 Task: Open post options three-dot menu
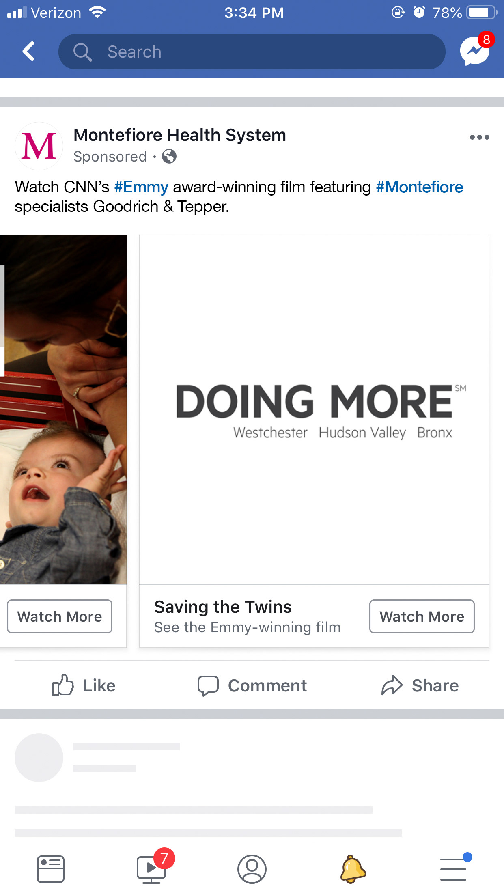click(479, 137)
